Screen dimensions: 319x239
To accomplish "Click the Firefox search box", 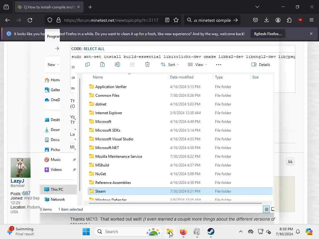I will (212, 20).
